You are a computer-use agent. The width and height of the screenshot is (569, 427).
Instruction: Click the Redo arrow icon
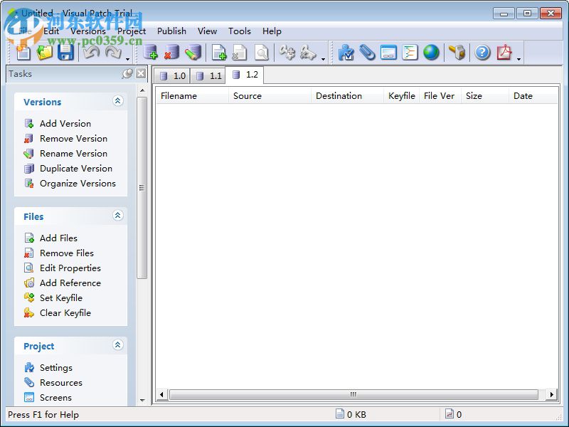click(x=113, y=53)
